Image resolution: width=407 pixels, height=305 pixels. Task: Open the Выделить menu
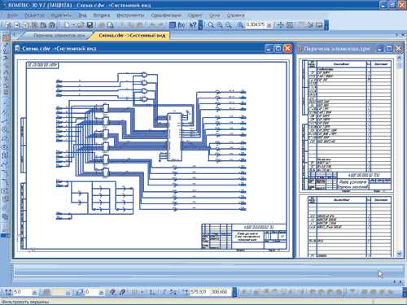(x=61, y=15)
